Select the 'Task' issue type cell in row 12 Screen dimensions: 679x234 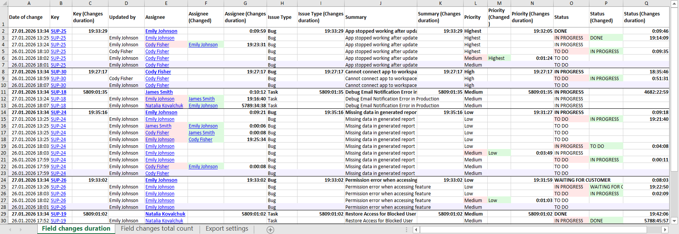[x=282, y=99]
